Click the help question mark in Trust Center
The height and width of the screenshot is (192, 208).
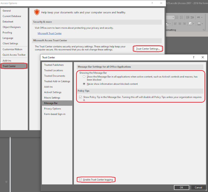point(194,57)
